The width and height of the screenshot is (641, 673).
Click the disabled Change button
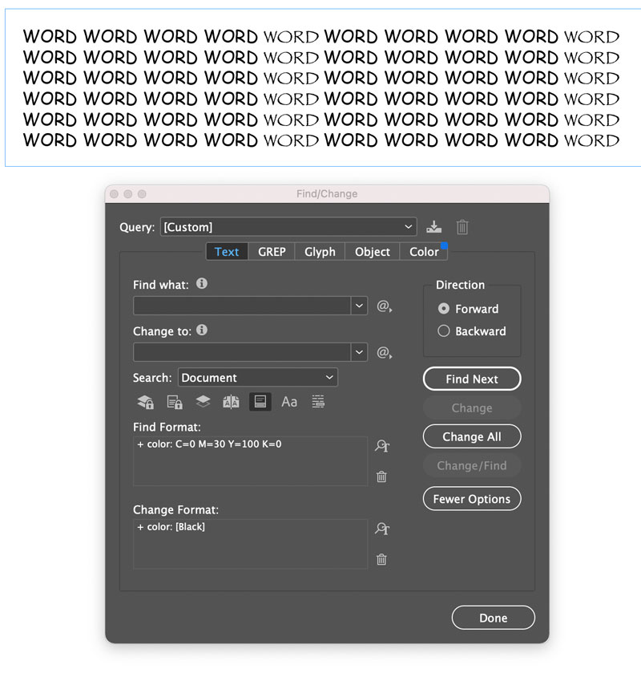[472, 407]
